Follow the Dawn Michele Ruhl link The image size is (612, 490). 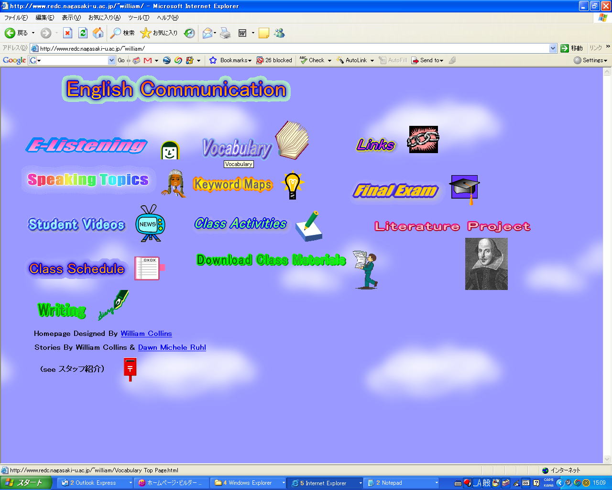tap(172, 347)
